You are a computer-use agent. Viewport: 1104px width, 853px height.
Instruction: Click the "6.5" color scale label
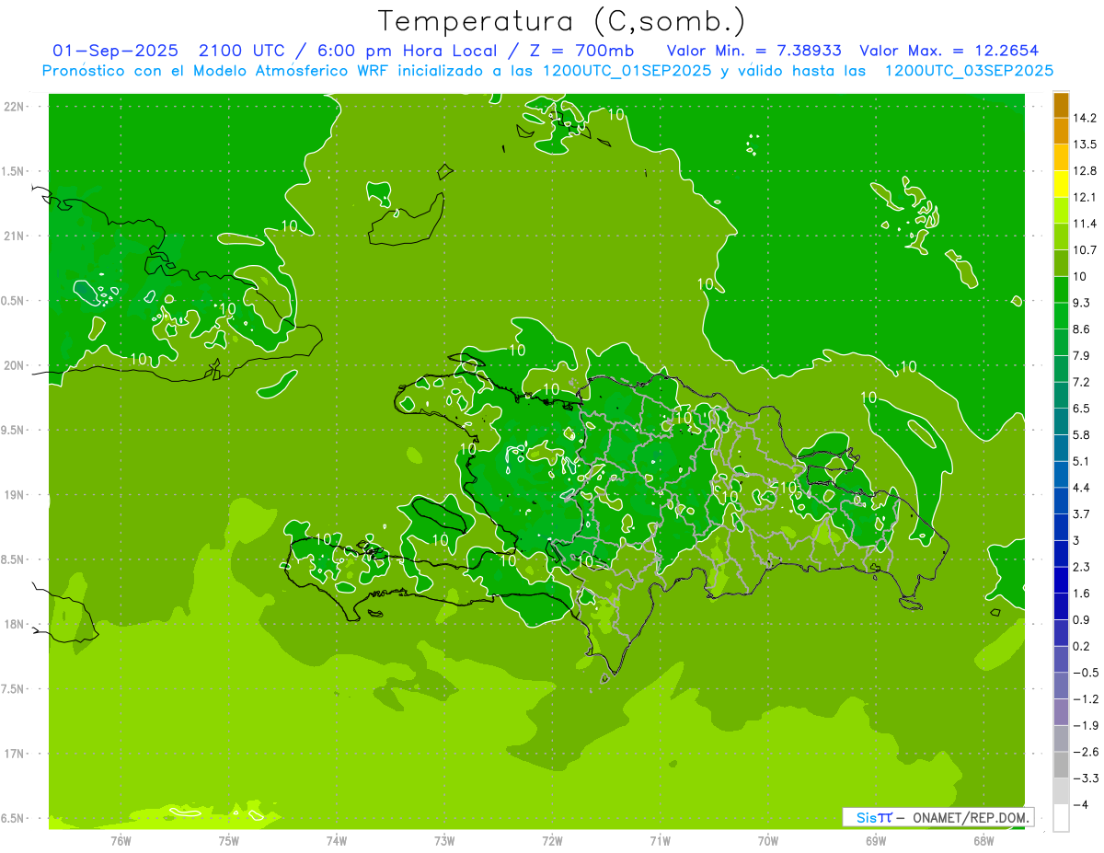1083,408
